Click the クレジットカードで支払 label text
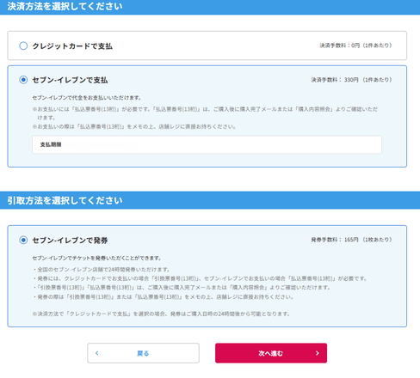The width and height of the screenshot is (420, 378). point(72,46)
